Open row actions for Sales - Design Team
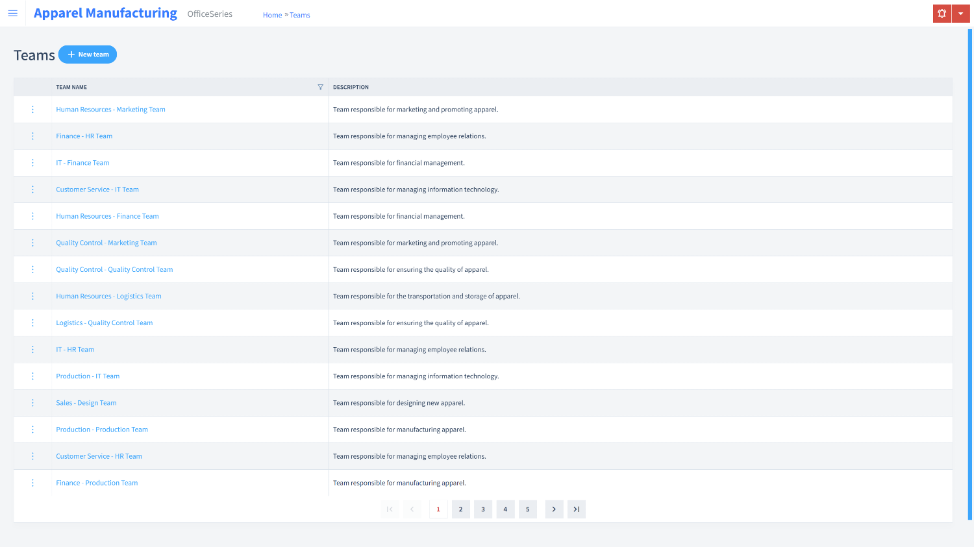Screen dimensions: 974x547 click(x=32, y=403)
